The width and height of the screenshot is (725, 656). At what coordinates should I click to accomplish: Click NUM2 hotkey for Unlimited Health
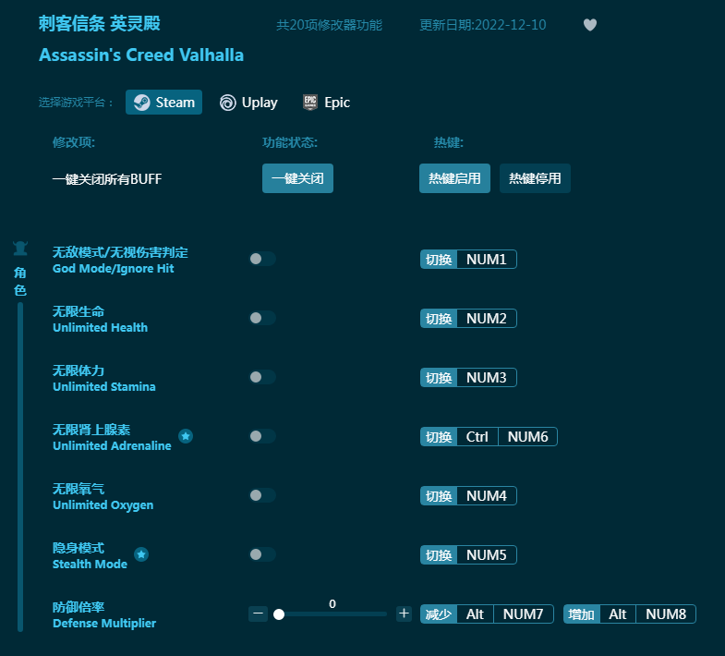487,318
